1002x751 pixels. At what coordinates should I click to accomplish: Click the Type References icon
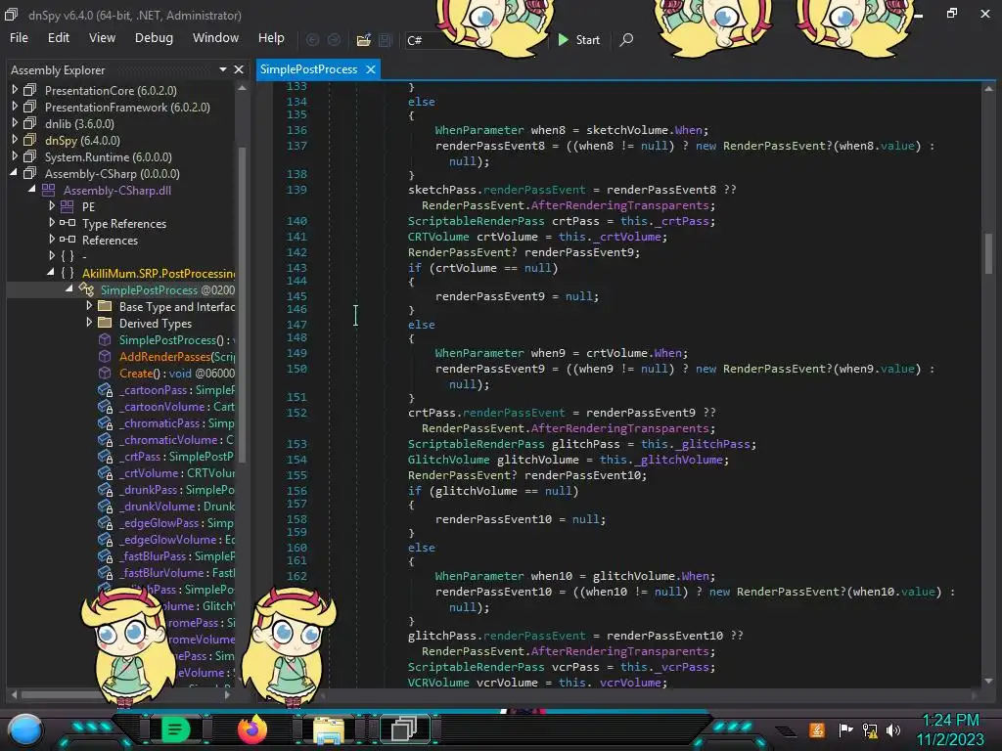pyautogui.click(x=68, y=223)
